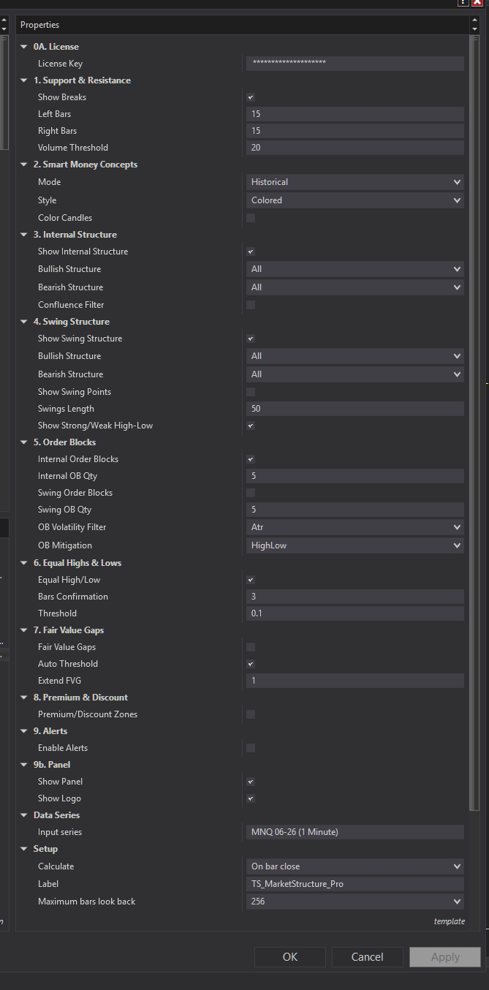Open the Calculate dropdown
The width and height of the screenshot is (489, 990).
click(355, 866)
